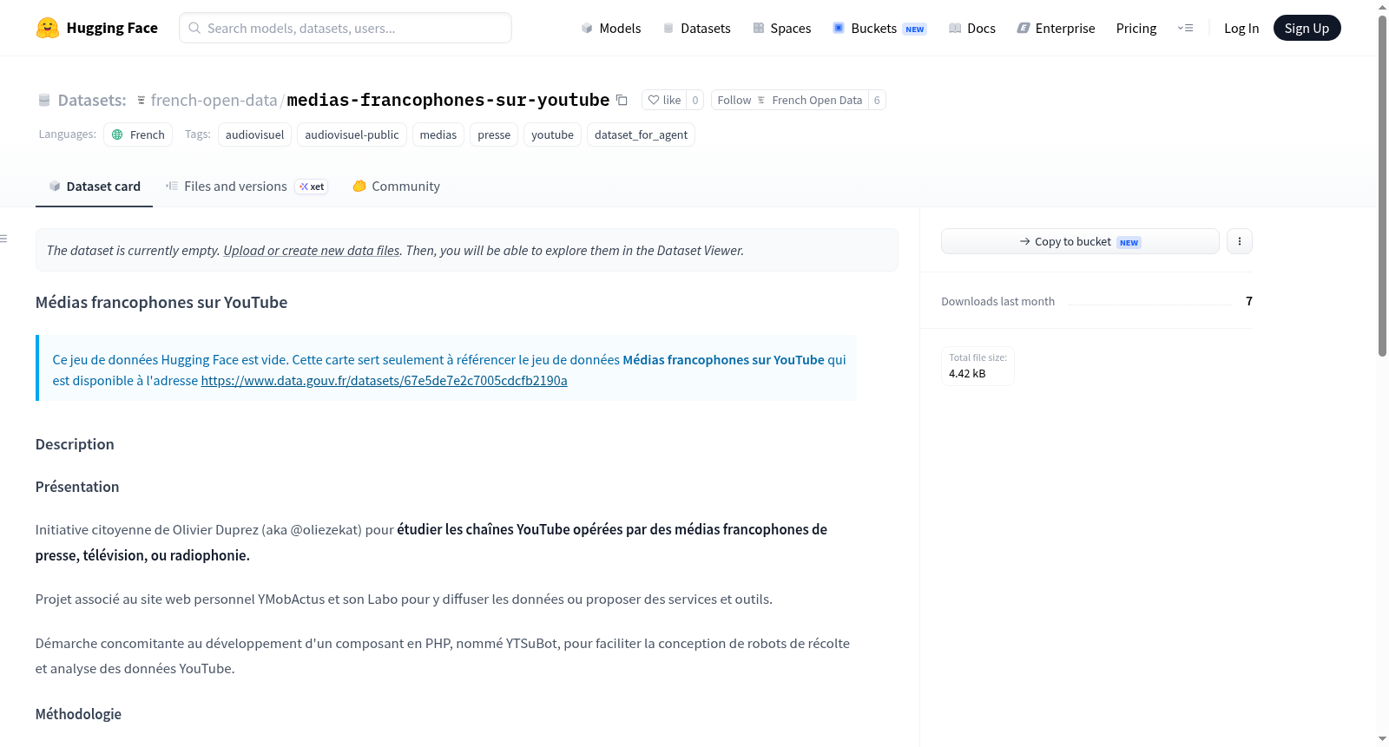Copy dataset name with the clipboard icon
Image resolution: width=1389 pixels, height=747 pixels.
point(622,100)
